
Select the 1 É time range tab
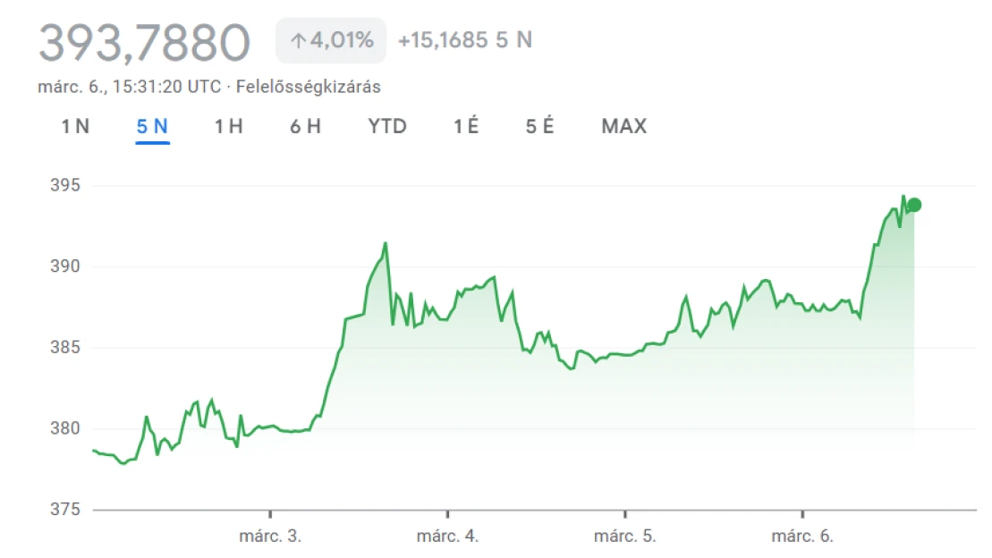(466, 126)
